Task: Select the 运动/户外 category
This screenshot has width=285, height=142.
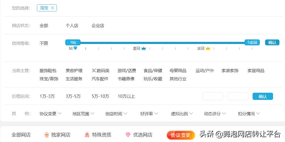Action: 205,71
